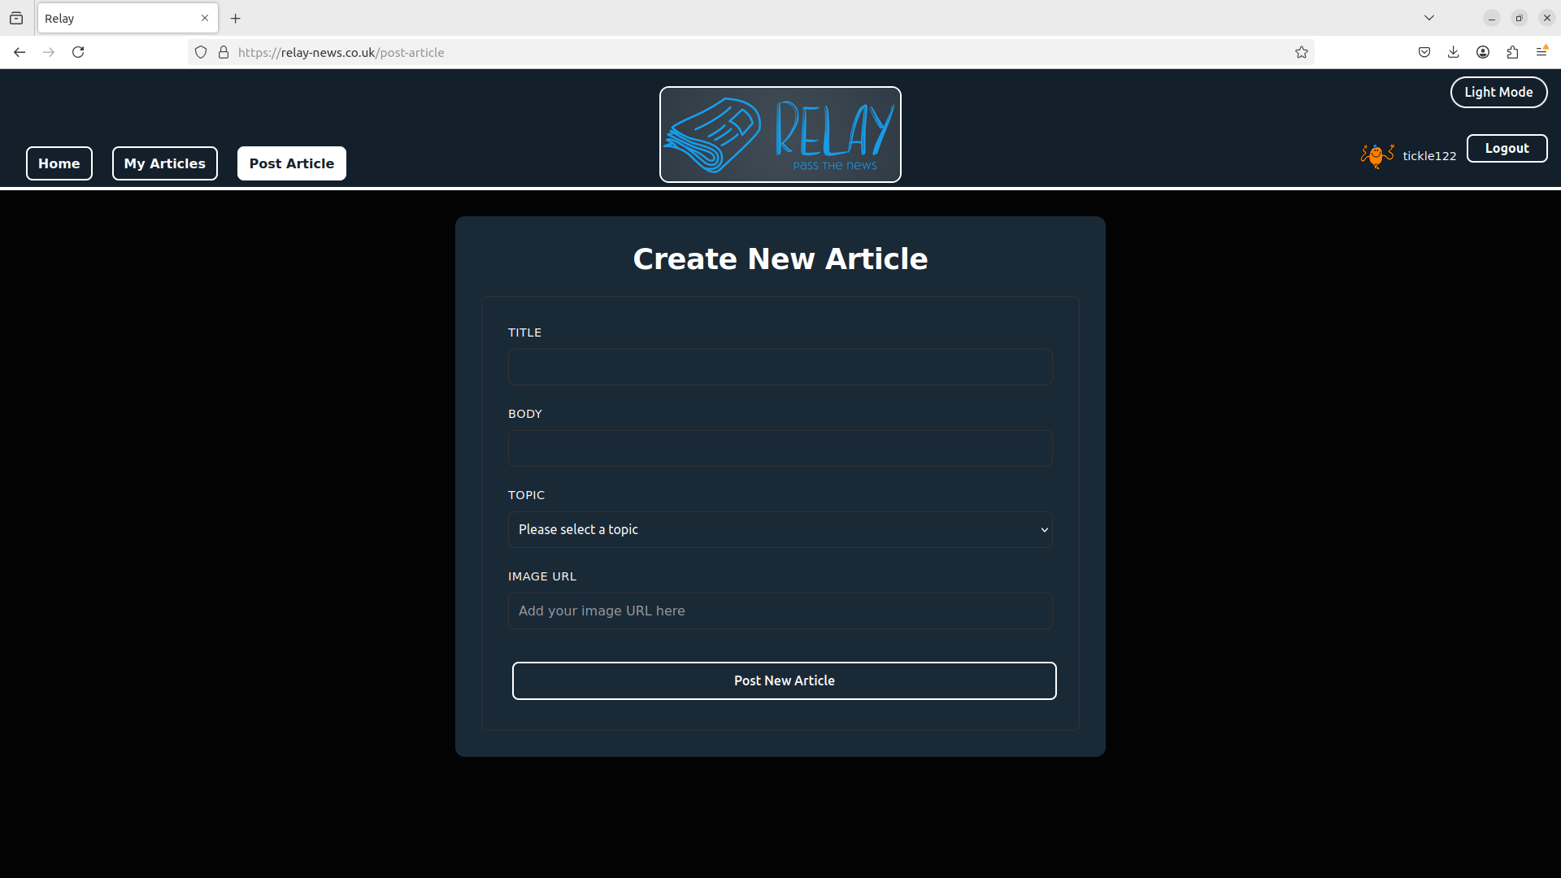Click the lock icon in the address bar
This screenshot has width=1561, height=878.
[223, 51]
